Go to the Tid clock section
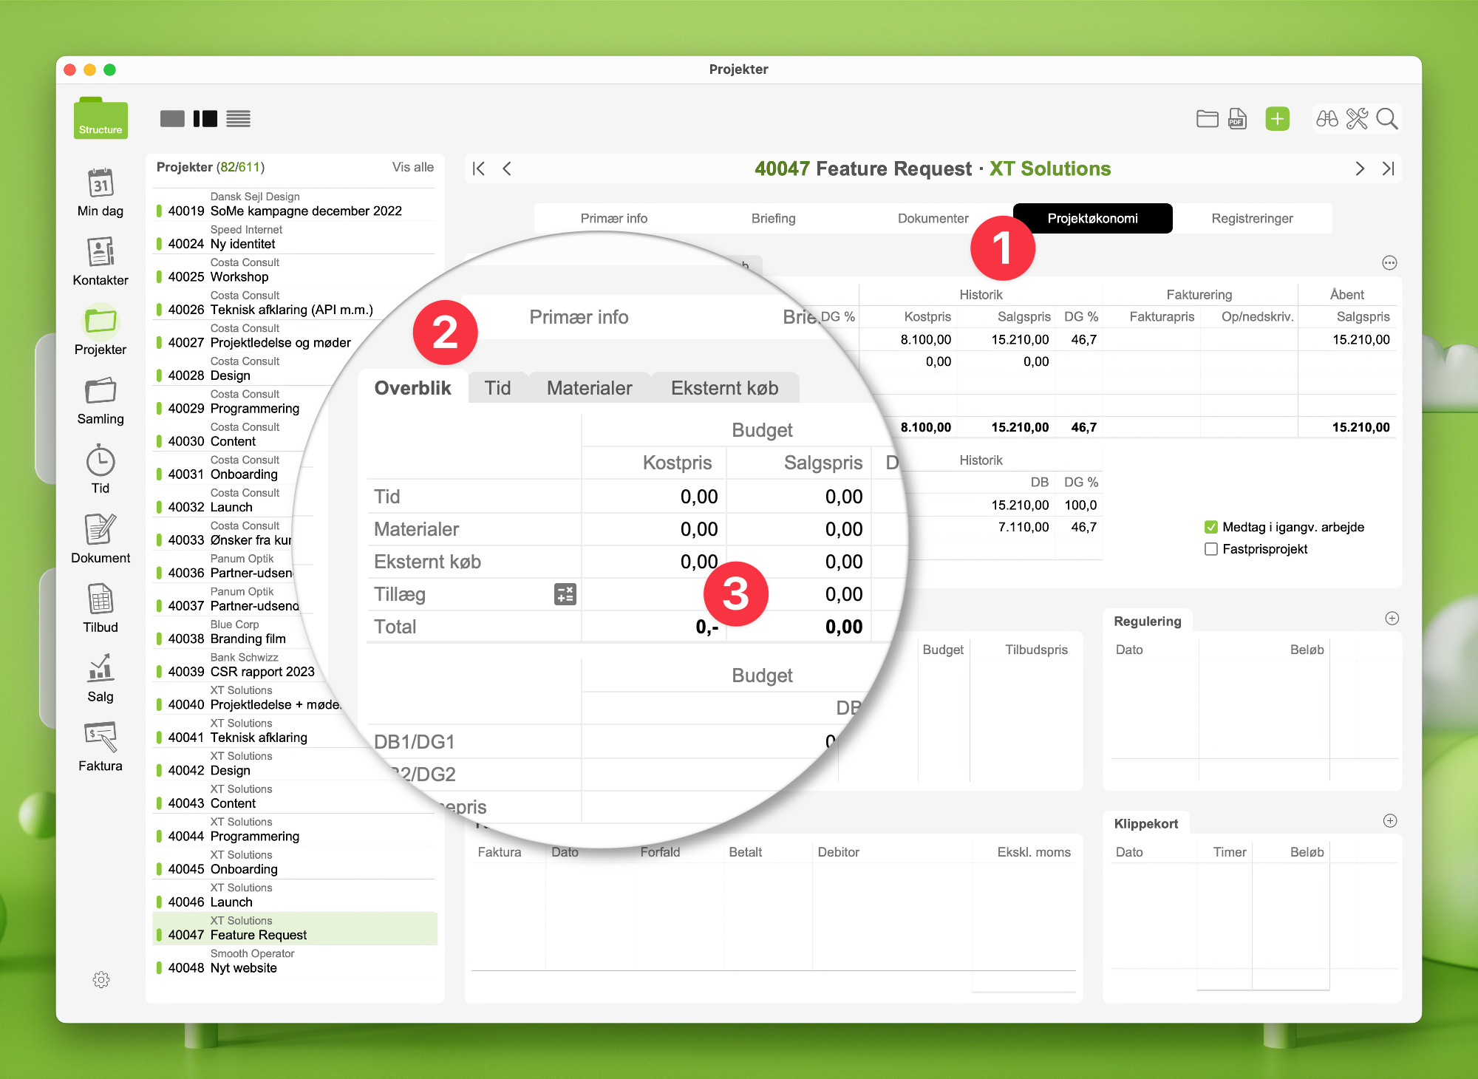Screen dimensions: 1478x1079 pos(101,462)
